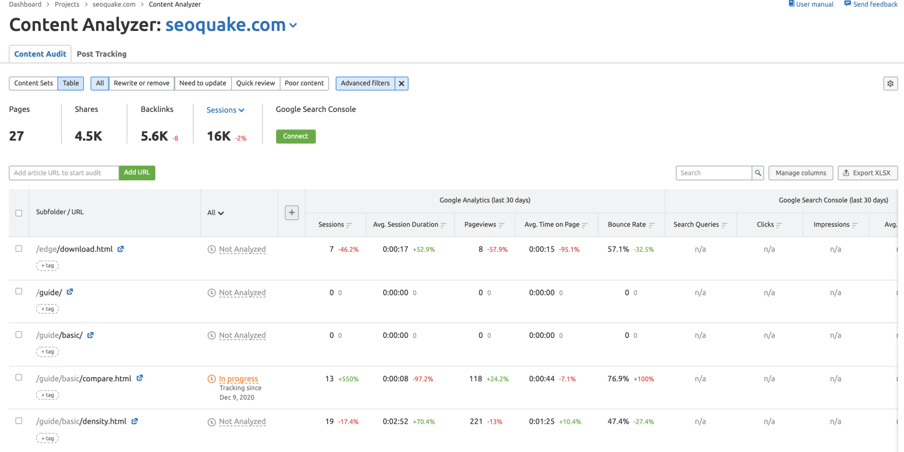Go to seoquake.com breadcrumb
The width and height of the screenshot is (904, 452).
point(114,4)
